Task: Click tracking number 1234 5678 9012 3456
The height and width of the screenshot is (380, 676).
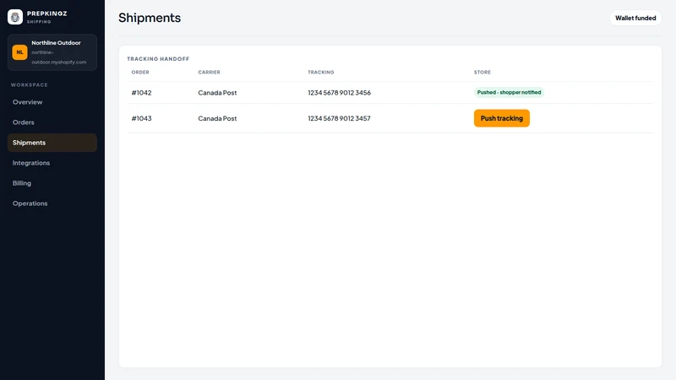Action: click(340, 93)
